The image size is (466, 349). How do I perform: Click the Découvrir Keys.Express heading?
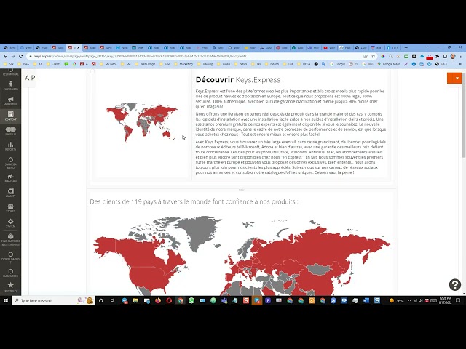click(238, 79)
